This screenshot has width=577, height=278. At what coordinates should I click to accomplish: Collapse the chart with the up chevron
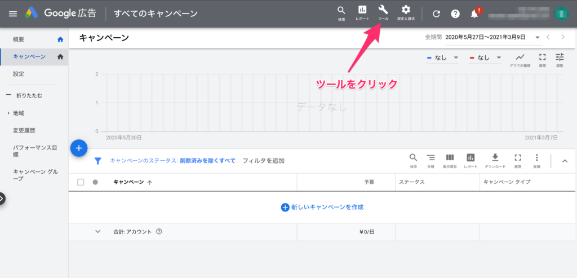tap(565, 161)
